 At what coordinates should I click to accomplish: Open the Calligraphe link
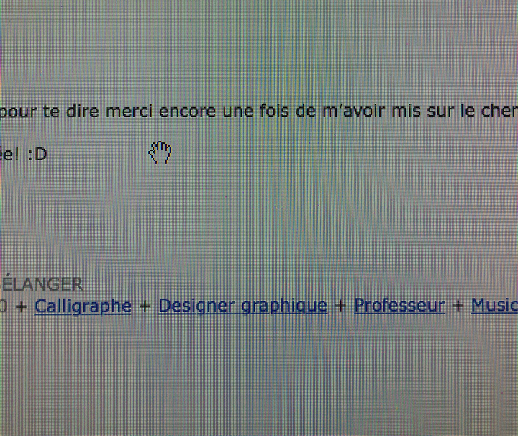pos(83,306)
